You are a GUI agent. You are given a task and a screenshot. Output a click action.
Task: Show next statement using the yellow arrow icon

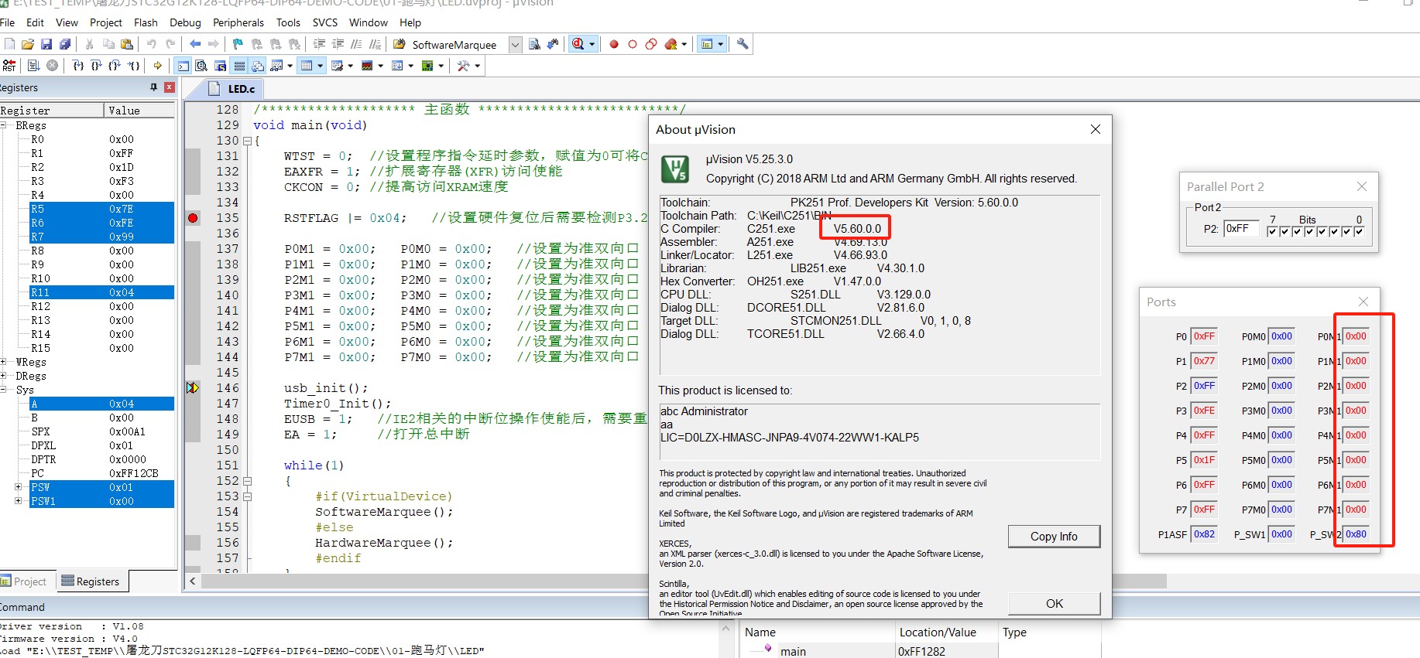(x=158, y=66)
